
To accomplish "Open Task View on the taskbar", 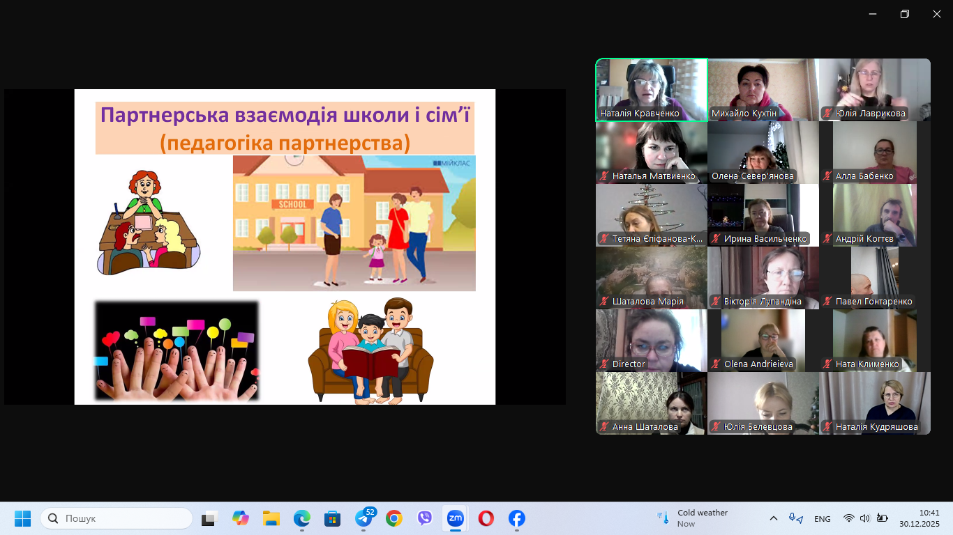I will [210, 518].
